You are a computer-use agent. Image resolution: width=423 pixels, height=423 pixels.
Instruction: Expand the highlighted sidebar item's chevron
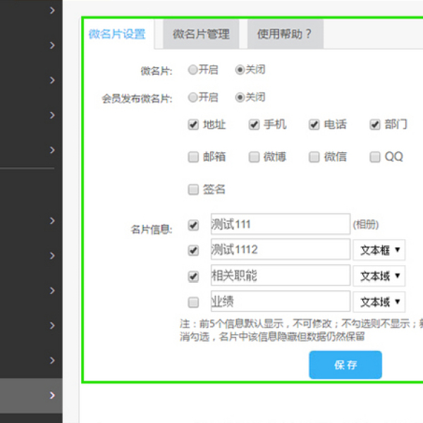point(52,396)
